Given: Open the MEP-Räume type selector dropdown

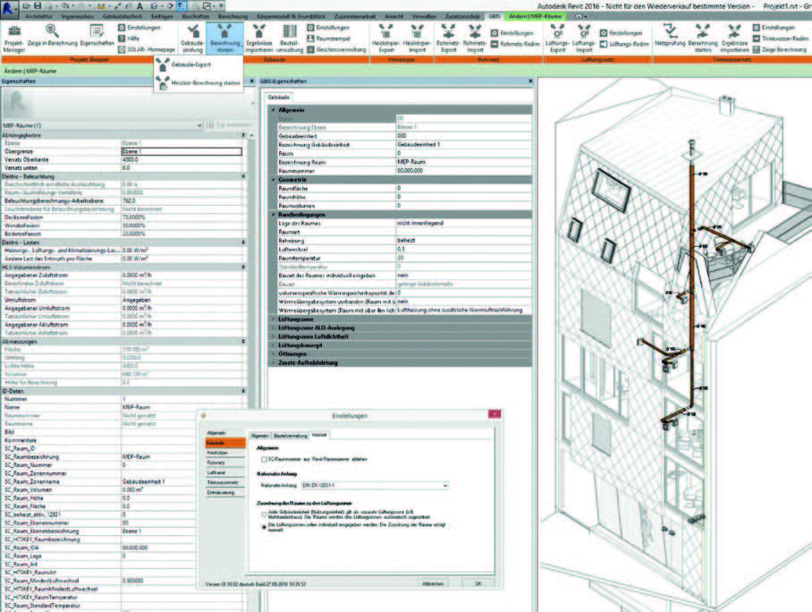Looking at the screenshot, I should pyautogui.click(x=102, y=125).
